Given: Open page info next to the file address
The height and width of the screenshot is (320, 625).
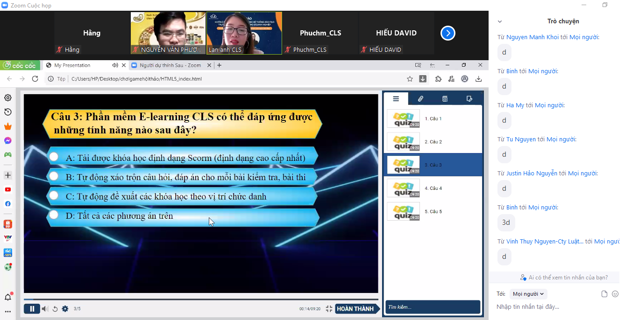Looking at the screenshot, I should [x=51, y=79].
